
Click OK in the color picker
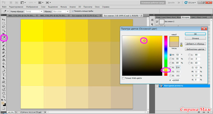pyautogui.click(x=195, y=34)
